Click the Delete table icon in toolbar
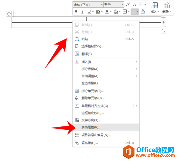 (167, 5)
